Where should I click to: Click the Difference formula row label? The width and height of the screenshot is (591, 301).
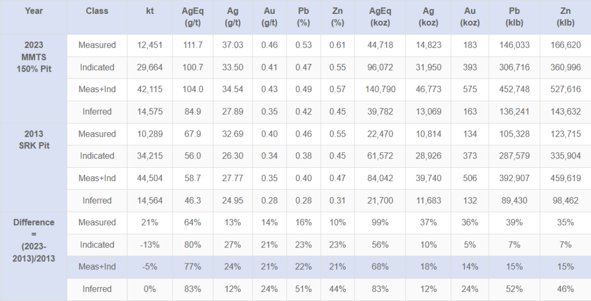[33, 240]
